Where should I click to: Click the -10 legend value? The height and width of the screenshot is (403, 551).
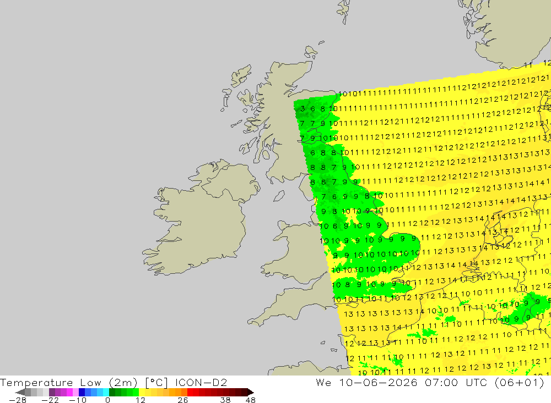[78, 400]
